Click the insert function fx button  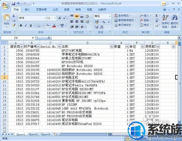coord(49,38)
